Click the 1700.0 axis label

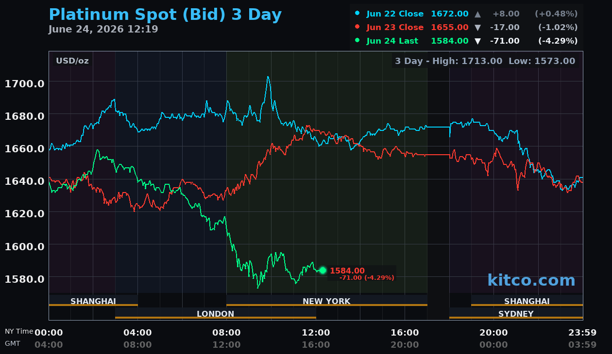pos(24,83)
